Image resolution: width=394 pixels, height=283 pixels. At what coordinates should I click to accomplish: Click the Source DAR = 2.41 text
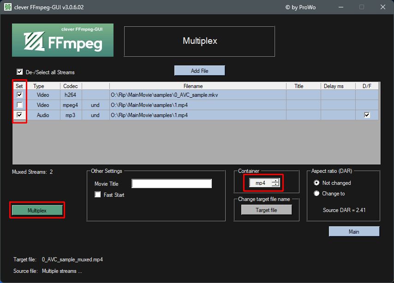[344, 210]
